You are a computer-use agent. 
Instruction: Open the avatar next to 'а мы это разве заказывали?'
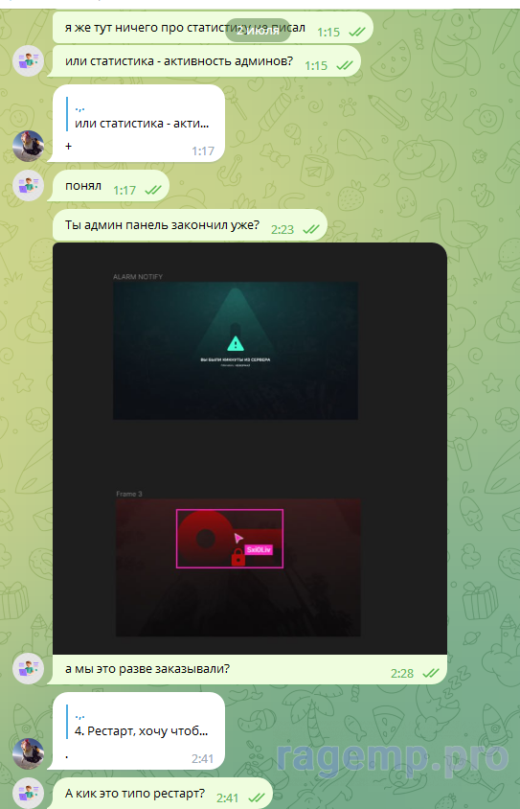(x=28, y=669)
